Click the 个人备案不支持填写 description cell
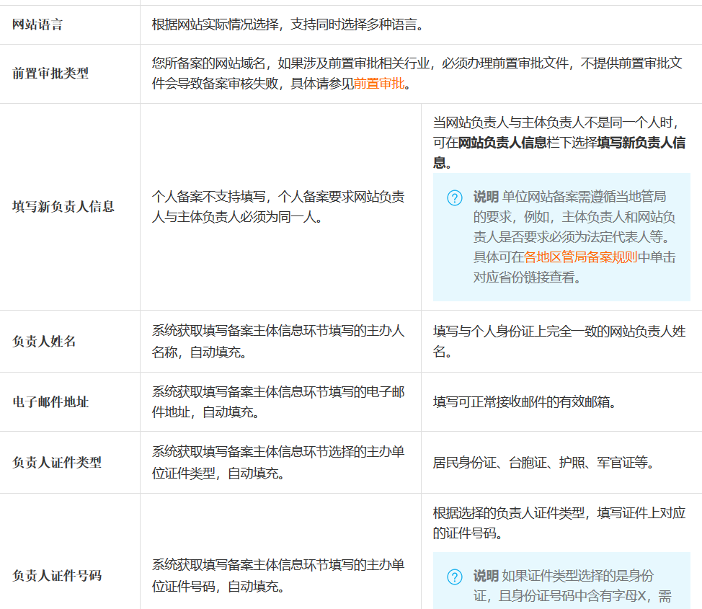The height and width of the screenshot is (609, 702). pos(277,207)
